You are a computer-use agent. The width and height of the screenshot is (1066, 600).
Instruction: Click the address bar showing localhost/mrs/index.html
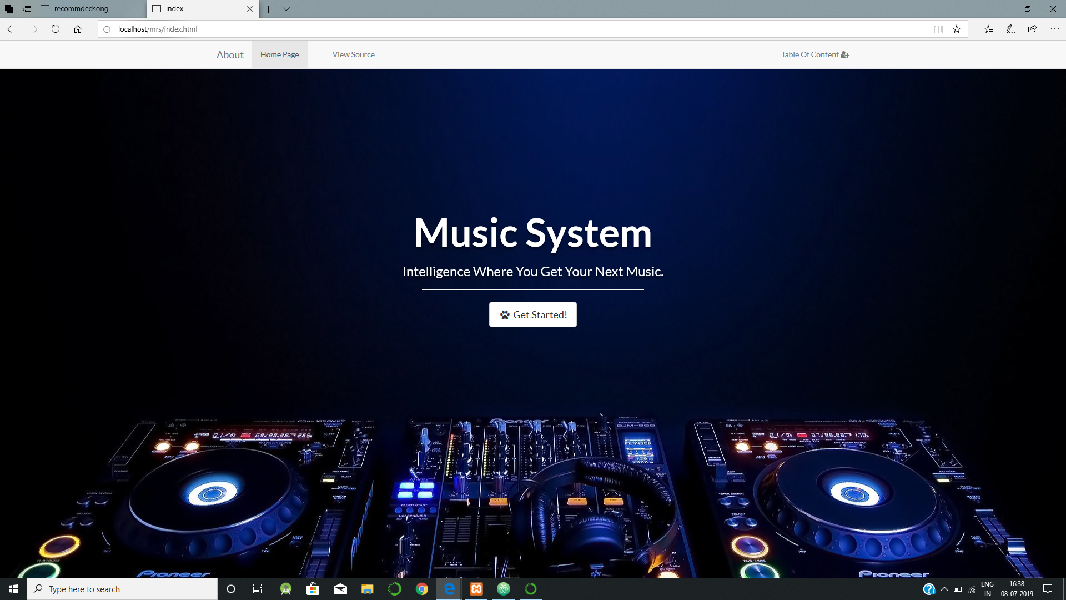(157, 28)
